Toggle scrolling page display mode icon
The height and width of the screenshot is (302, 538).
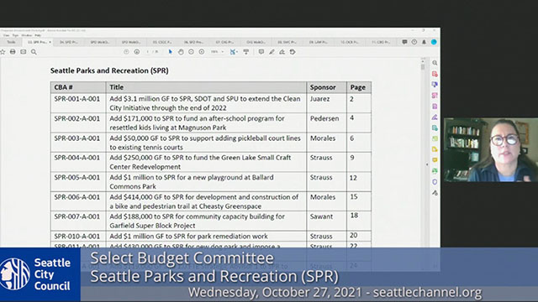click(246, 52)
